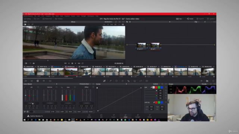This screenshot has width=239, height=134.
Task: Select the Curves palette icon
Action: 105,81
